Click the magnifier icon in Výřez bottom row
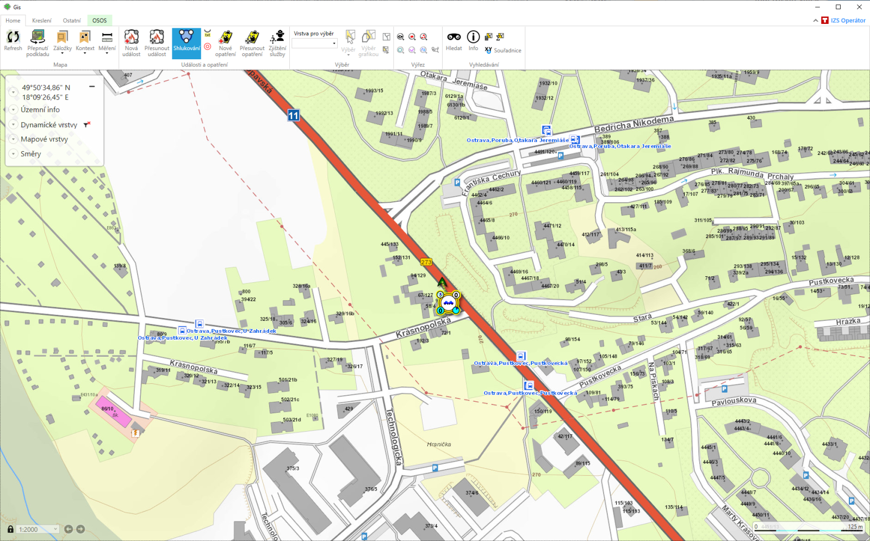 (x=400, y=50)
